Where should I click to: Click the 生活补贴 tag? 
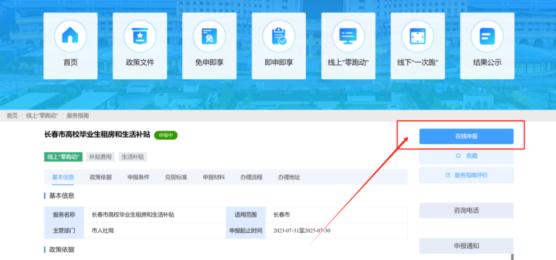[x=133, y=157]
